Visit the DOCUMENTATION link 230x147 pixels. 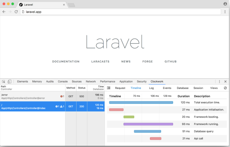click(66, 62)
